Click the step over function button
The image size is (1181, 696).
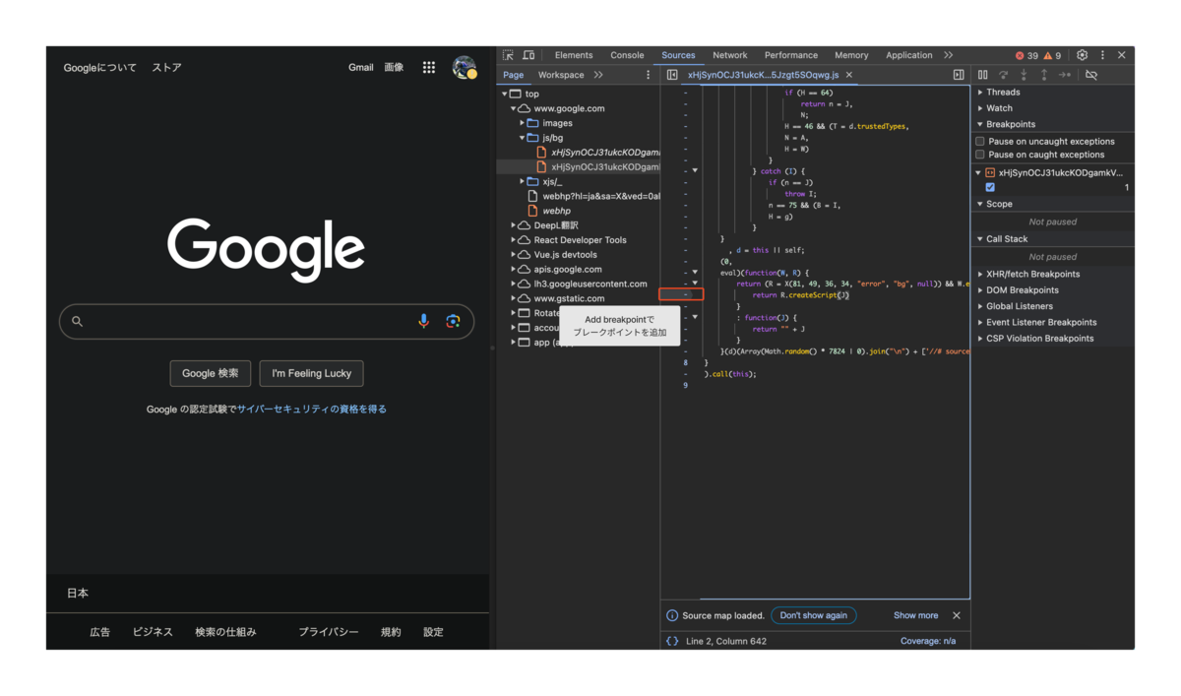1003,75
